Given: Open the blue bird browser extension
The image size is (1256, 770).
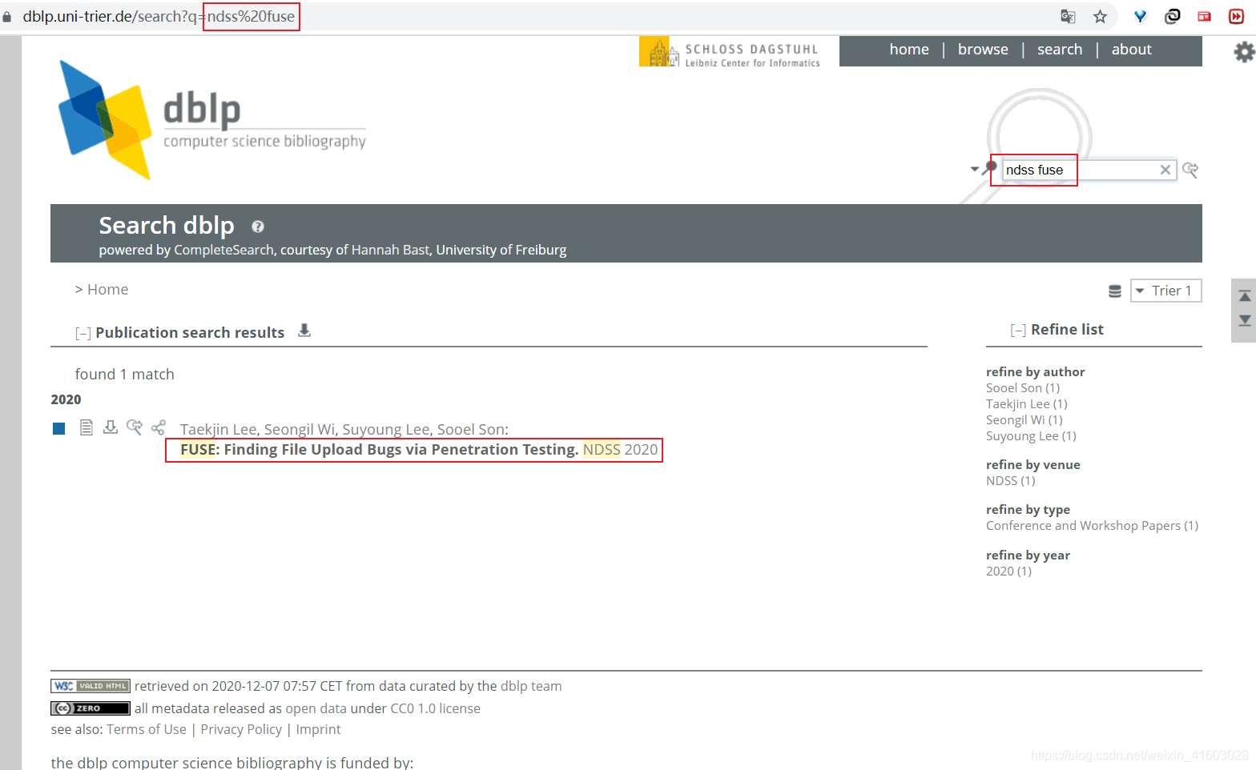Looking at the screenshot, I should (x=1141, y=16).
